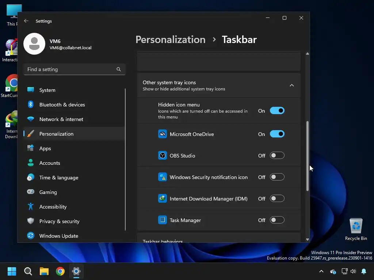374x280 pixels.
Task: Click the Windows Security notification icon image
Action: click(163, 177)
